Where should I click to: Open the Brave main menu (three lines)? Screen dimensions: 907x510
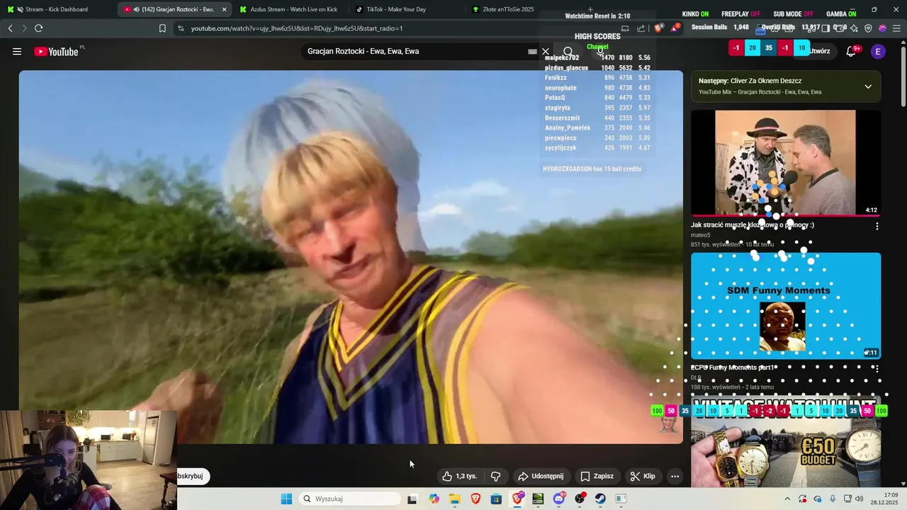pyautogui.click(x=896, y=28)
